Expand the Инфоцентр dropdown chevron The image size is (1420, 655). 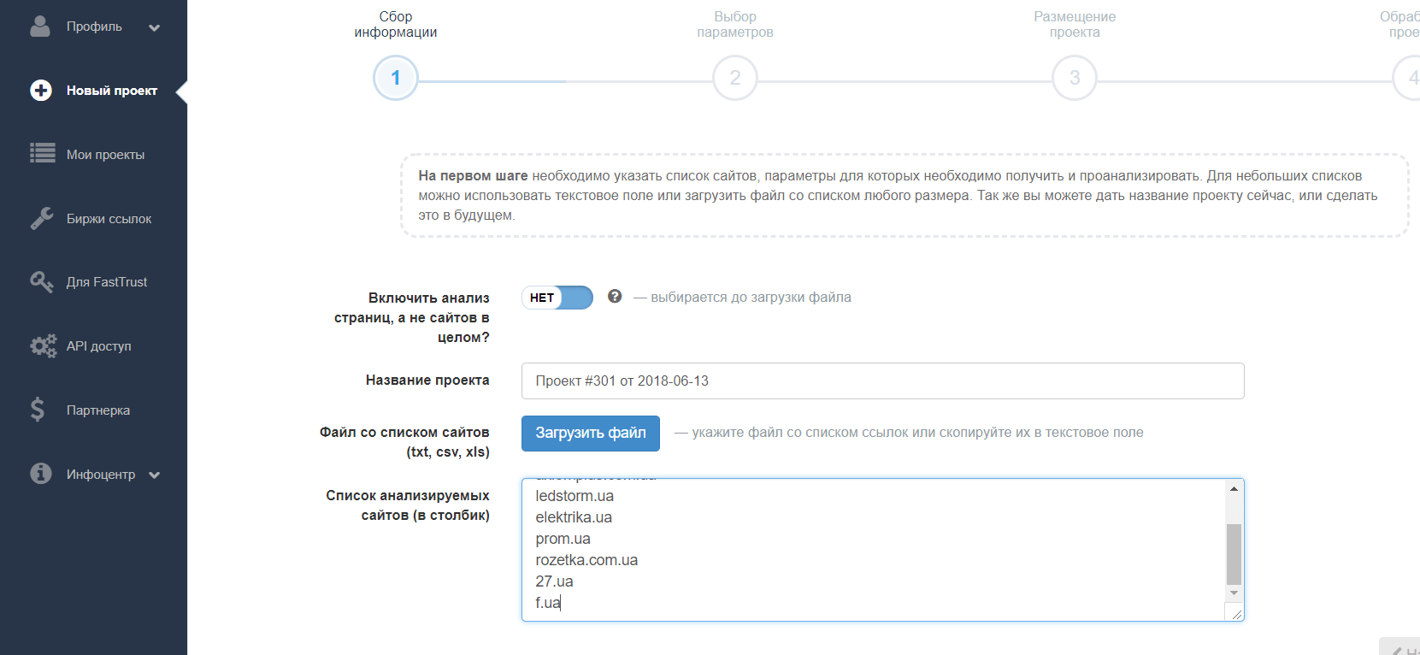[155, 475]
